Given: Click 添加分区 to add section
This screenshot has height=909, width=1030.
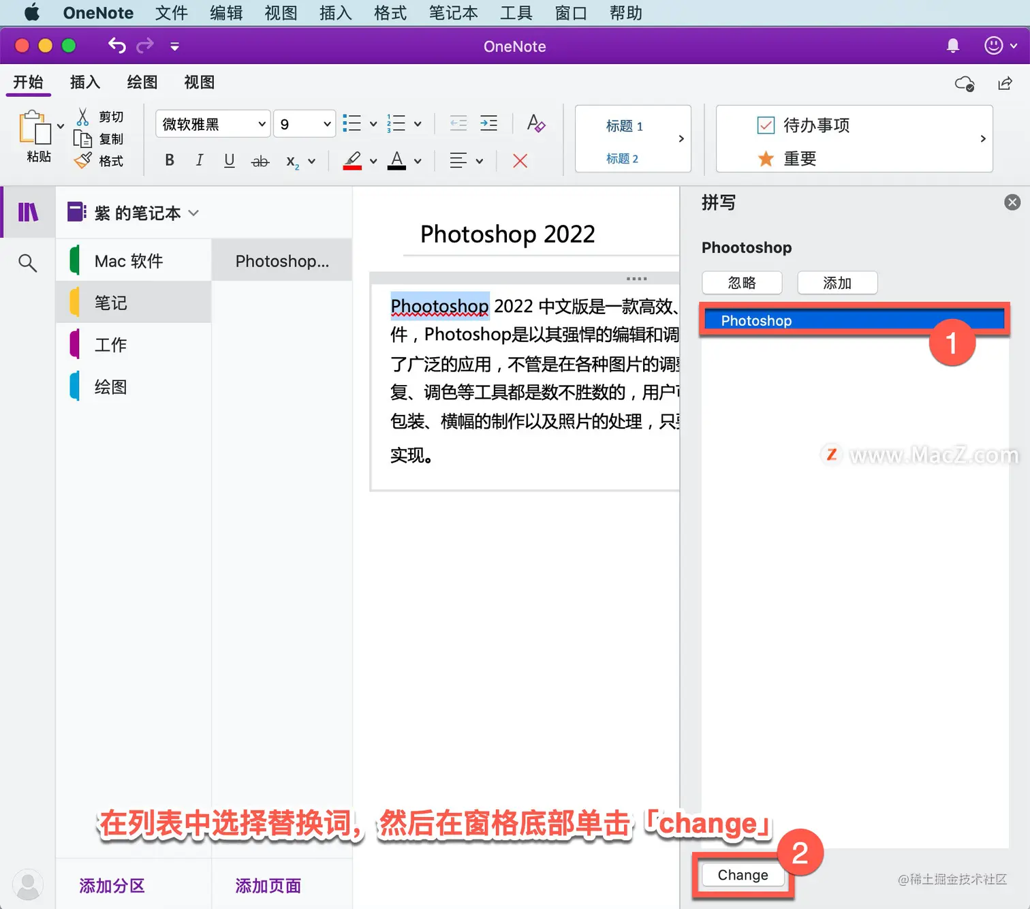Looking at the screenshot, I should click(x=112, y=886).
